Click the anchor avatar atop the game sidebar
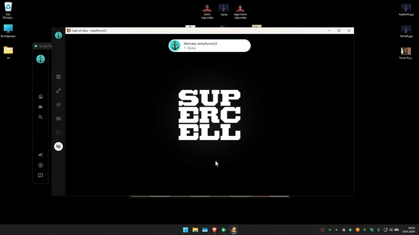The height and width of the screenshot is (235, 419). (58, 35)
